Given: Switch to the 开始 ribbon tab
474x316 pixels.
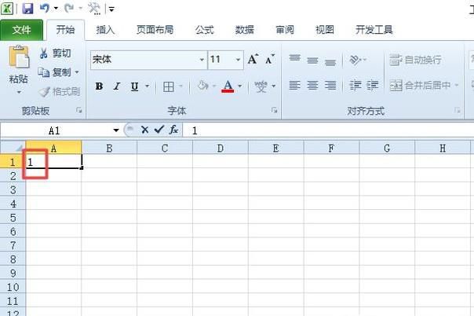Looking at the screenshot, I should tap(65, 30).
